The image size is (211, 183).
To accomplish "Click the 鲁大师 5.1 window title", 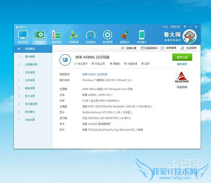I will 21,27.
